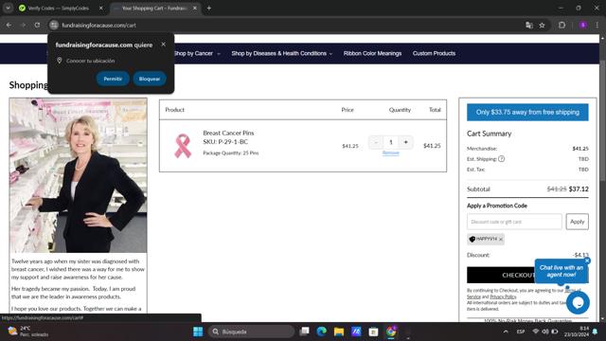Close the Chat live bubble

(587, 261)
